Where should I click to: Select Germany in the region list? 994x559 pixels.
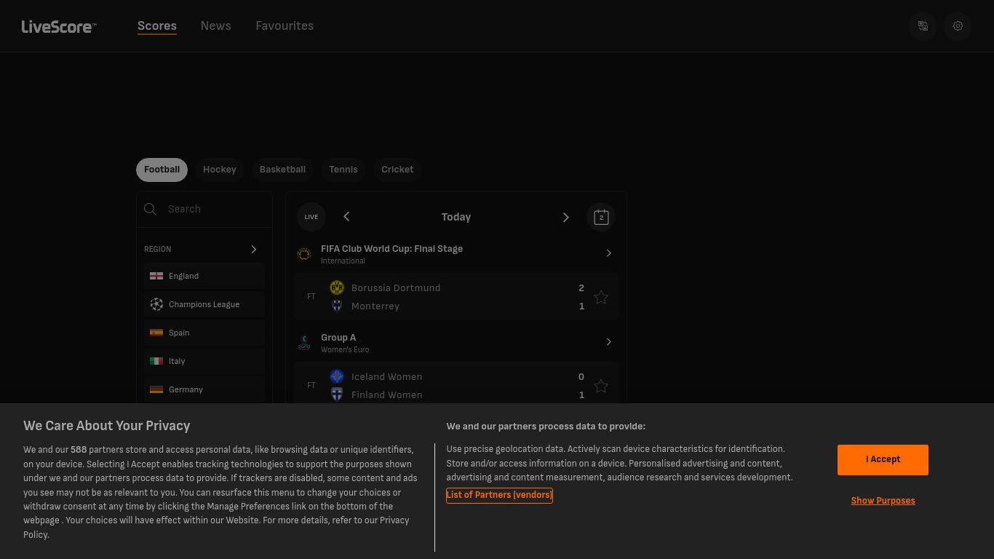(204, 389)
